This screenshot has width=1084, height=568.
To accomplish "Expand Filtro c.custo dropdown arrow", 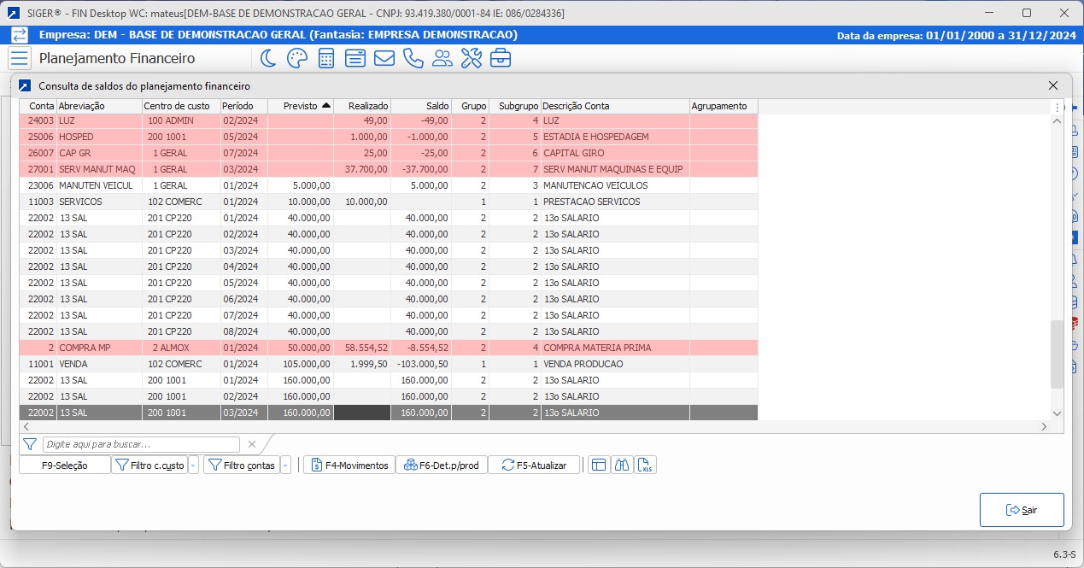I will 193,466.
